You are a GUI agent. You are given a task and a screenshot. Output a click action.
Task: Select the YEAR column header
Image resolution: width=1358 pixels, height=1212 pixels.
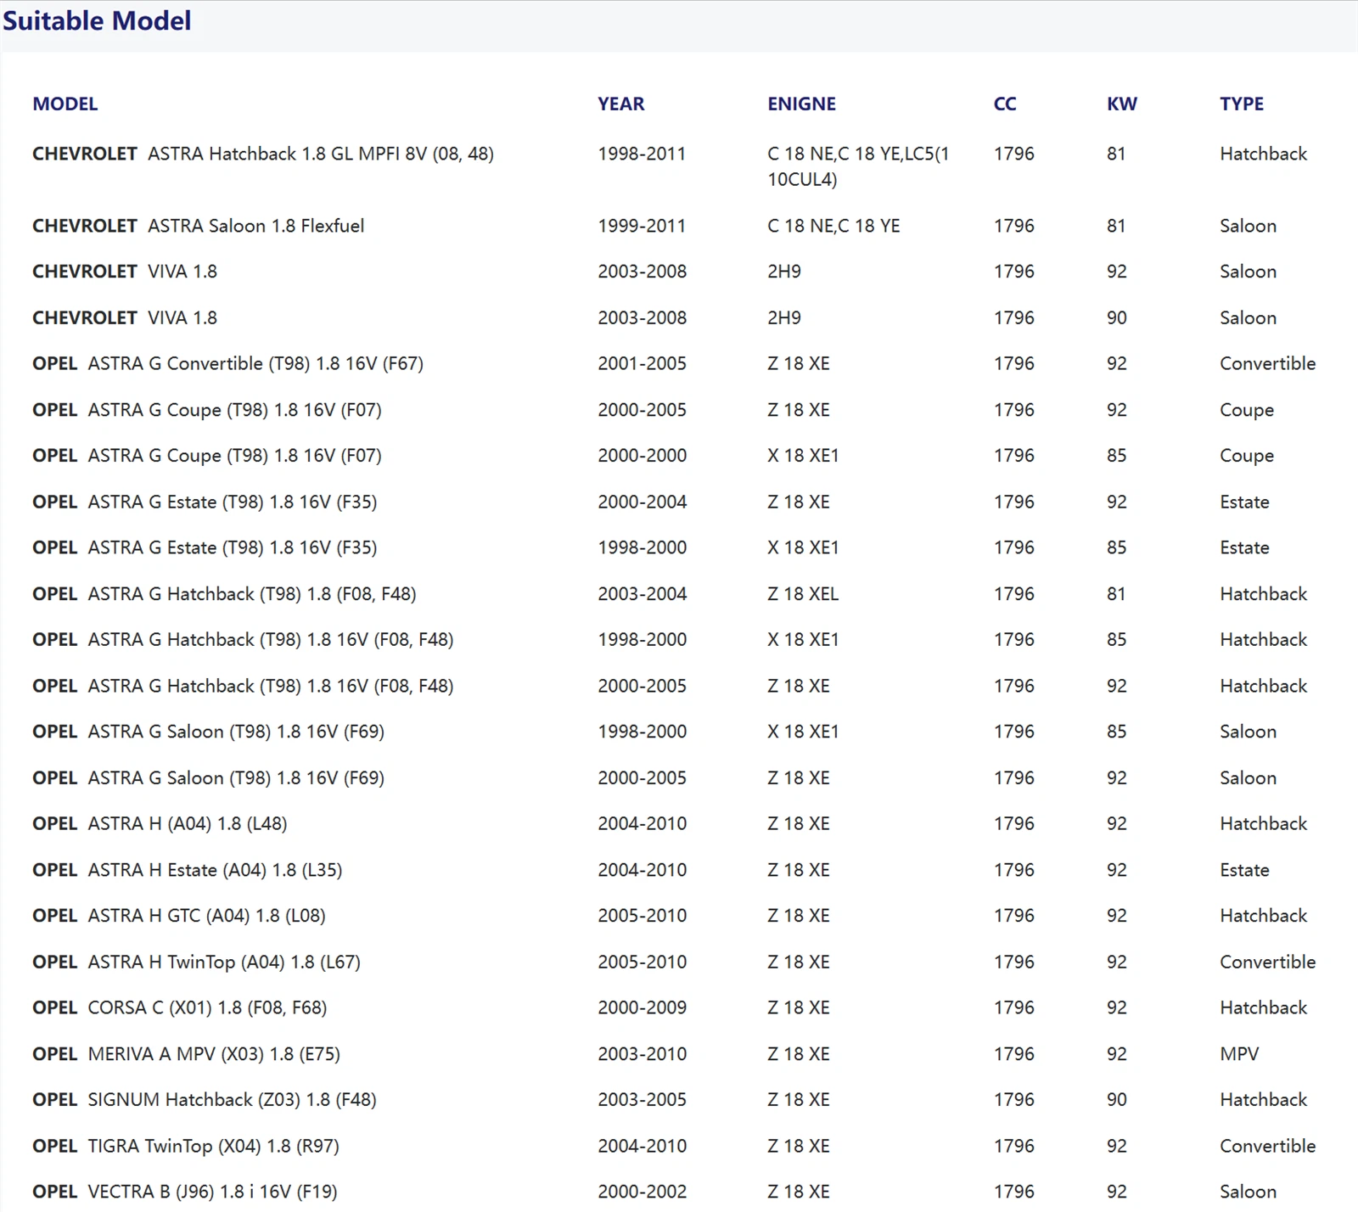tap(620, 104)
